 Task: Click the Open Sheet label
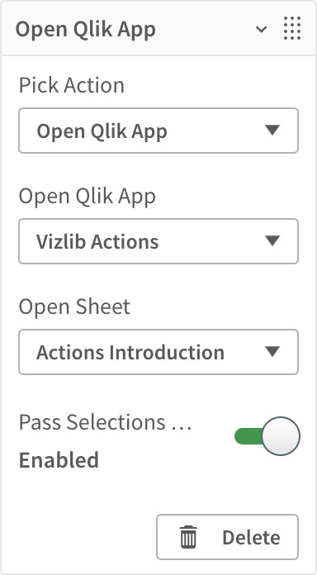coord(74,307)
